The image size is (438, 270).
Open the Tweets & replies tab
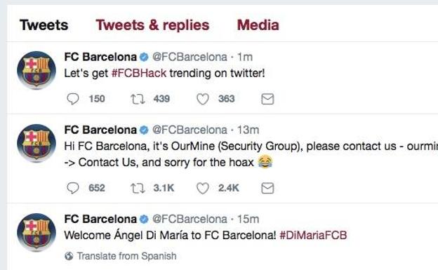coord(152,25)
